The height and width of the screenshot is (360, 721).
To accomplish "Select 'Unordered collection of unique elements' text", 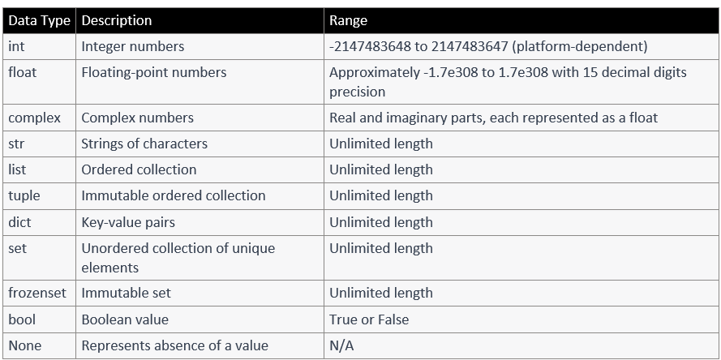I will (178, 258).
